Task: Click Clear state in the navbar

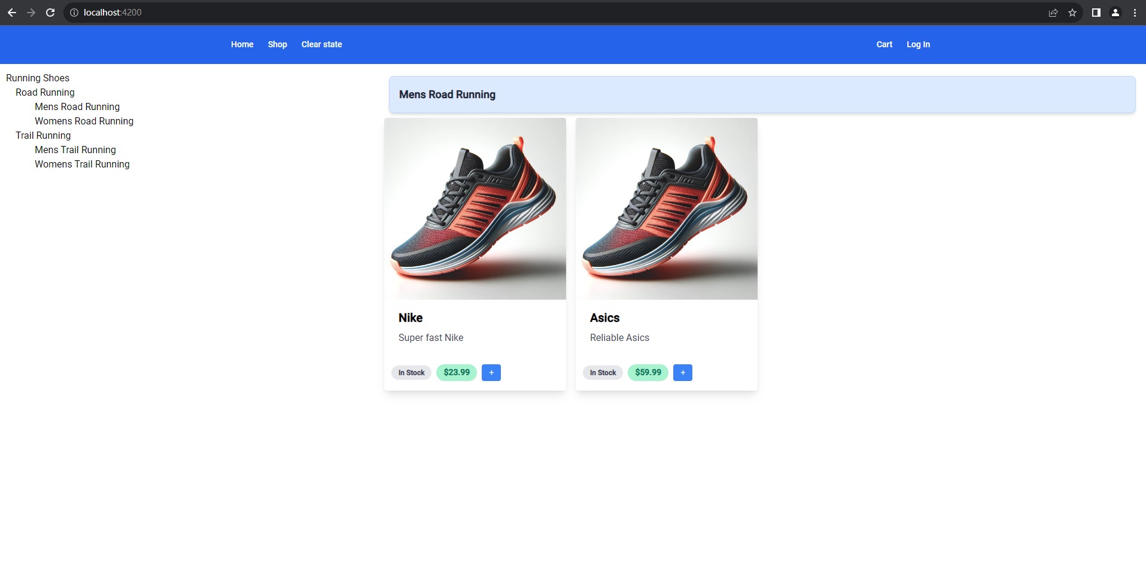Action: pyautogui.click(x=322, y=44)
